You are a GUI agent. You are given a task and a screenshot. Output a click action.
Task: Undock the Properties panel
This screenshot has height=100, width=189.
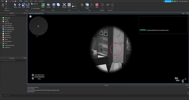point(24,58)
